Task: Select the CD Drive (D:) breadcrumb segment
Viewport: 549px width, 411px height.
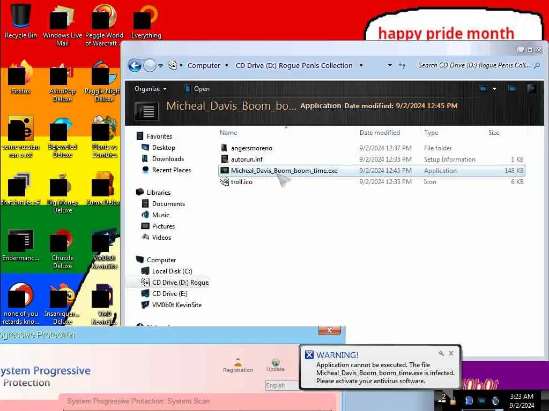Action: [x=294, y=65]
